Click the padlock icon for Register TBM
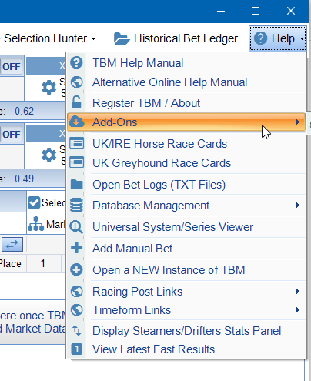The image size is (311, 381). pos(76,102)
